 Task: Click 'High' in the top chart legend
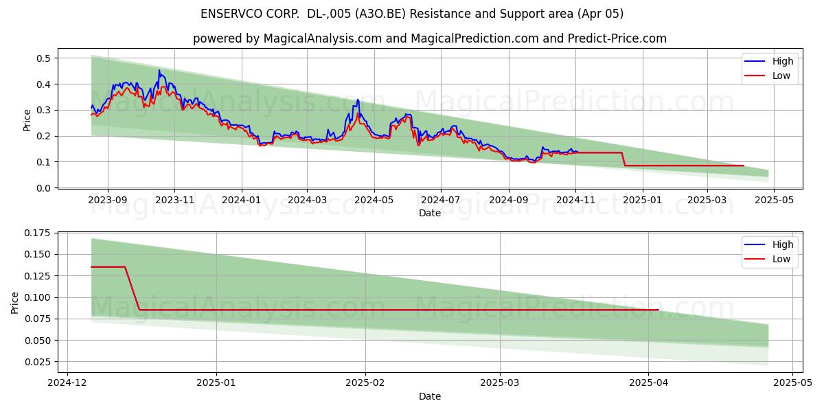[783, 61]
